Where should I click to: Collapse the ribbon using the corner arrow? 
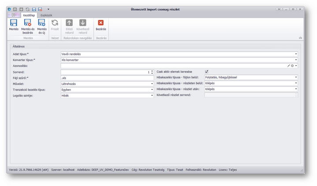tap(300, 38)
